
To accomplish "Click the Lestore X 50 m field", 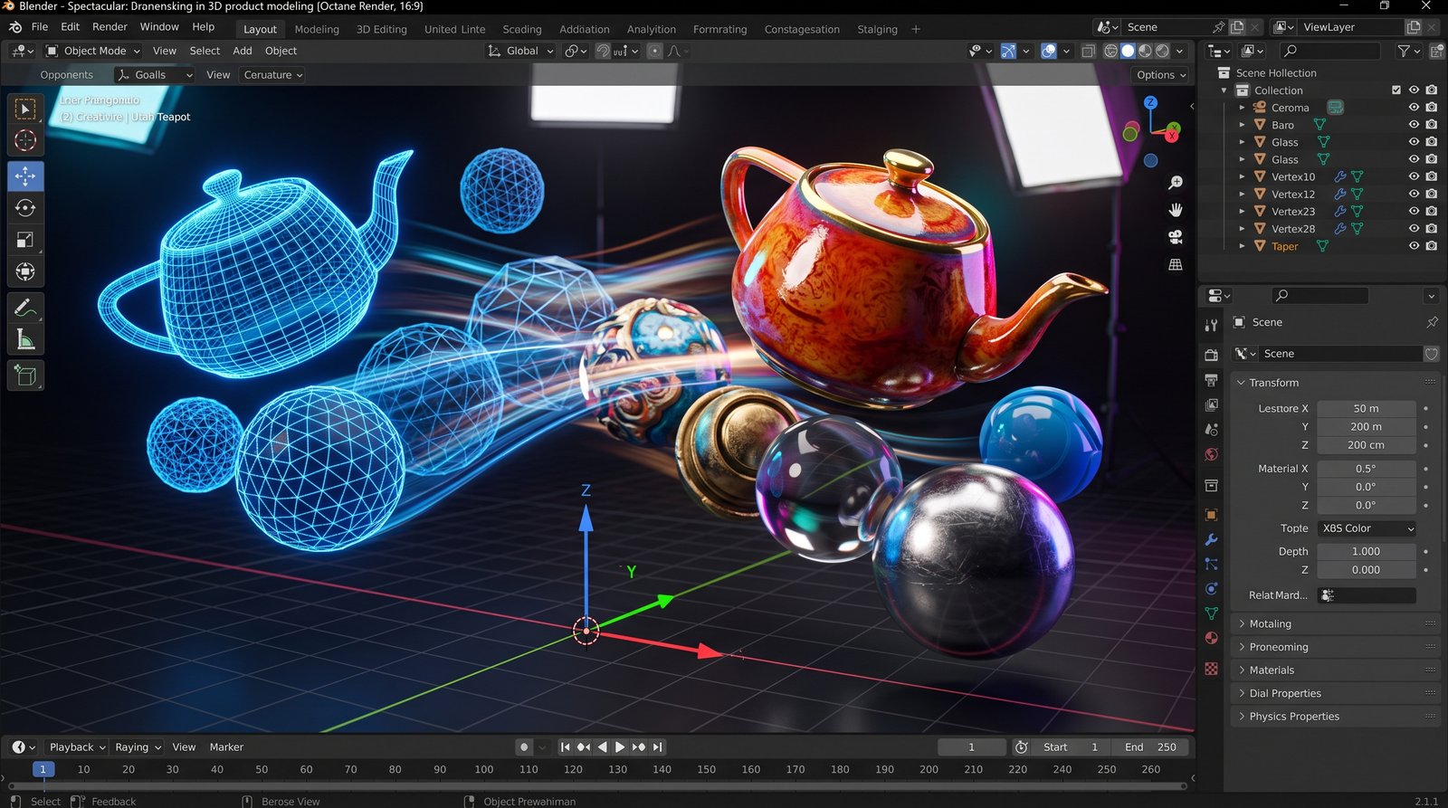I will pyautogui.click(x=1367, y=409).
